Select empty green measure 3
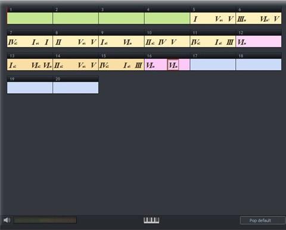Image resolution: width=286 pixels, height=230 pixels. pyautogui.click(x=122, y=18)
